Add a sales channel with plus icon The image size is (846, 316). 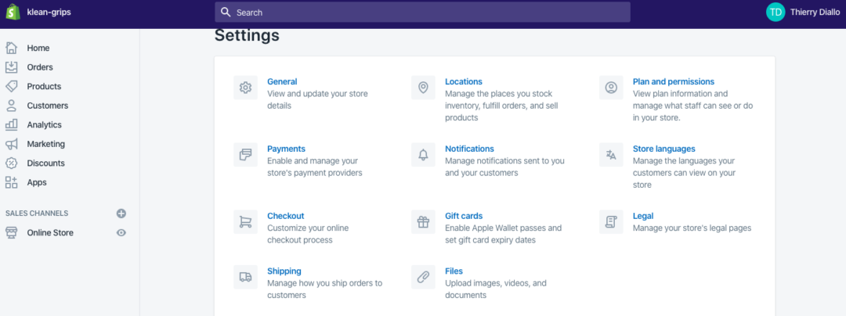121,214
